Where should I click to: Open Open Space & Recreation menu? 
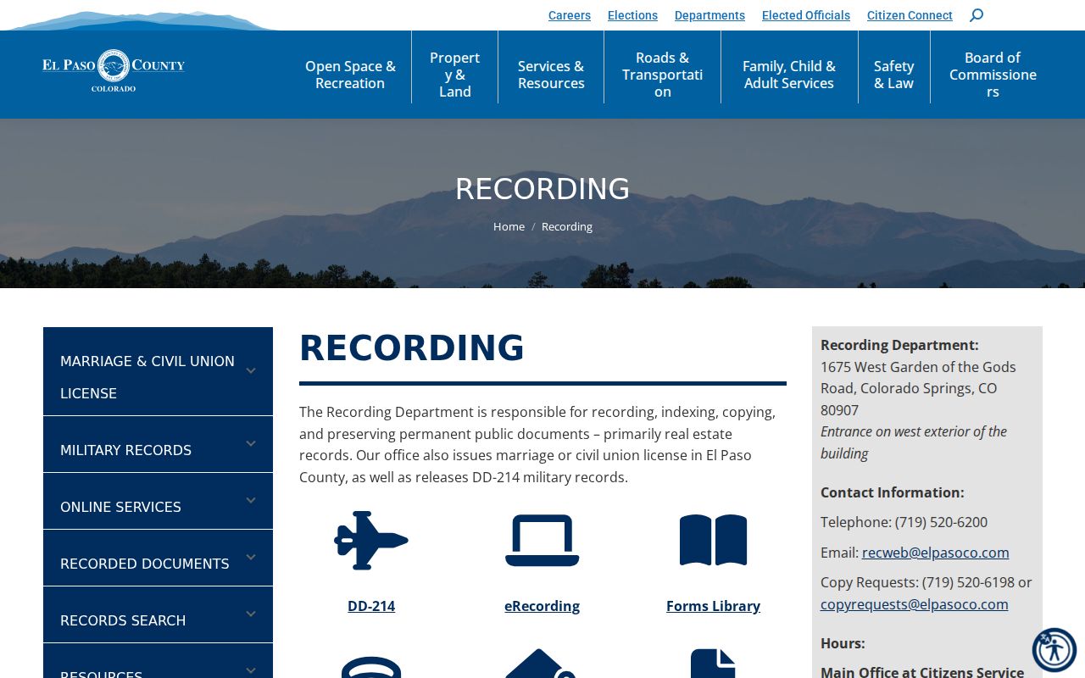tap(350, 75)
